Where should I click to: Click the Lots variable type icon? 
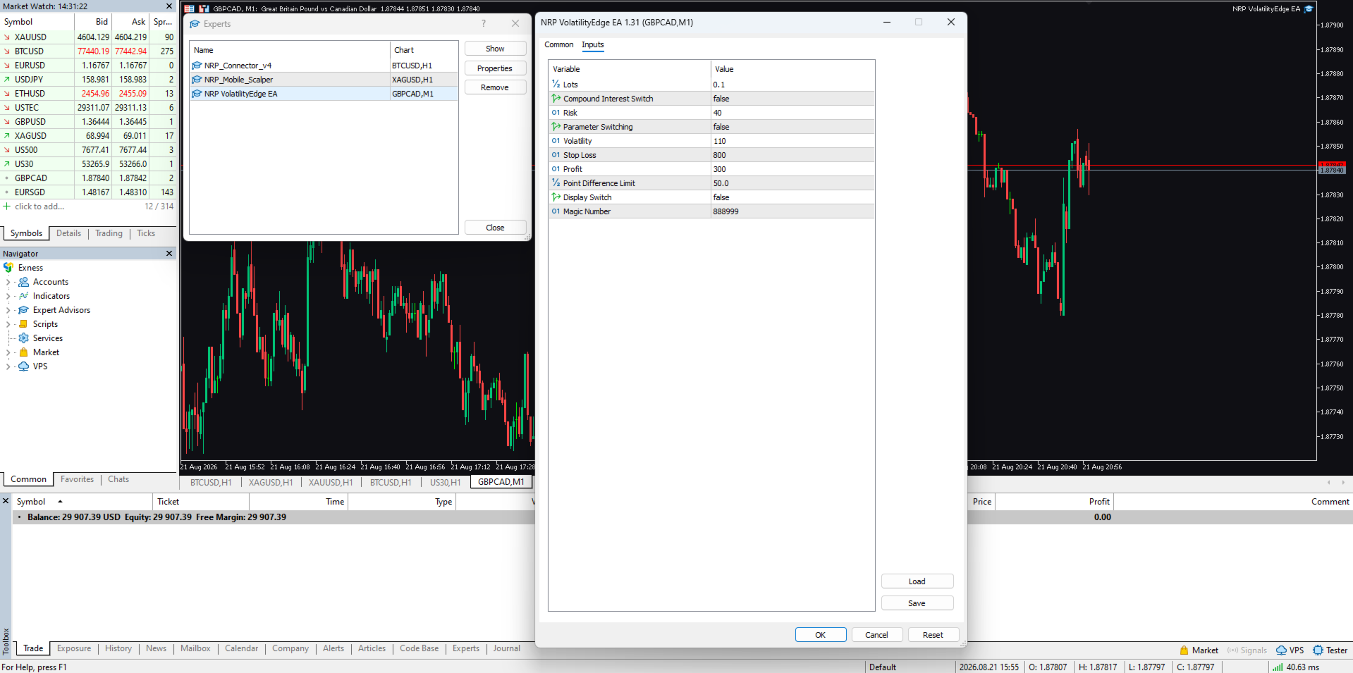(556, 85)
